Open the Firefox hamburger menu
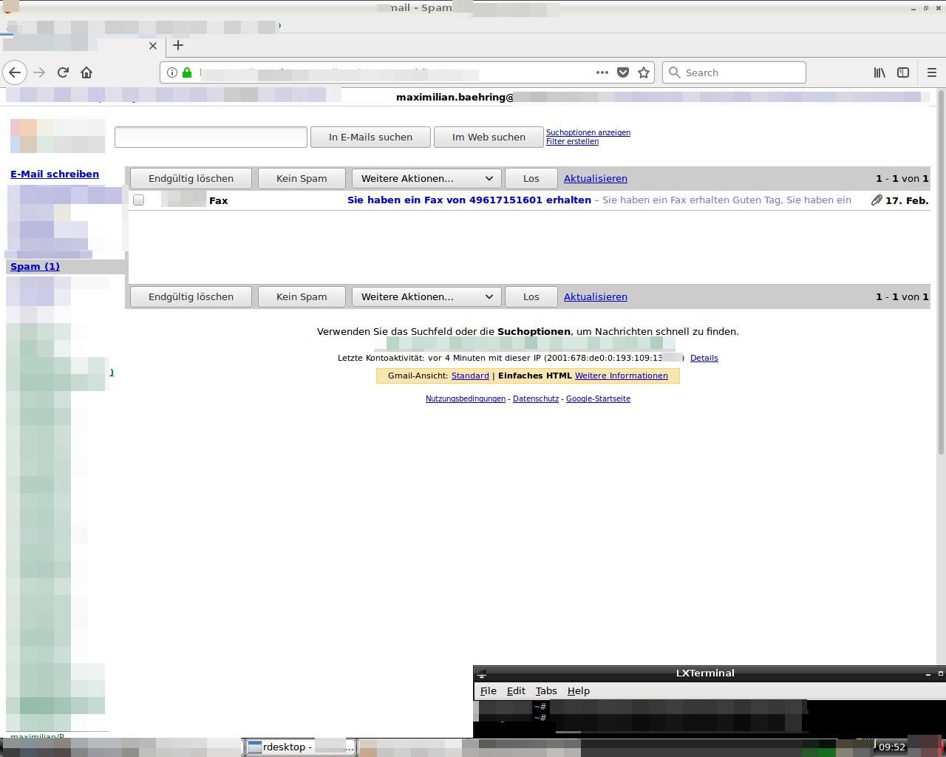The image size is (946, 757). click(931, 72)
